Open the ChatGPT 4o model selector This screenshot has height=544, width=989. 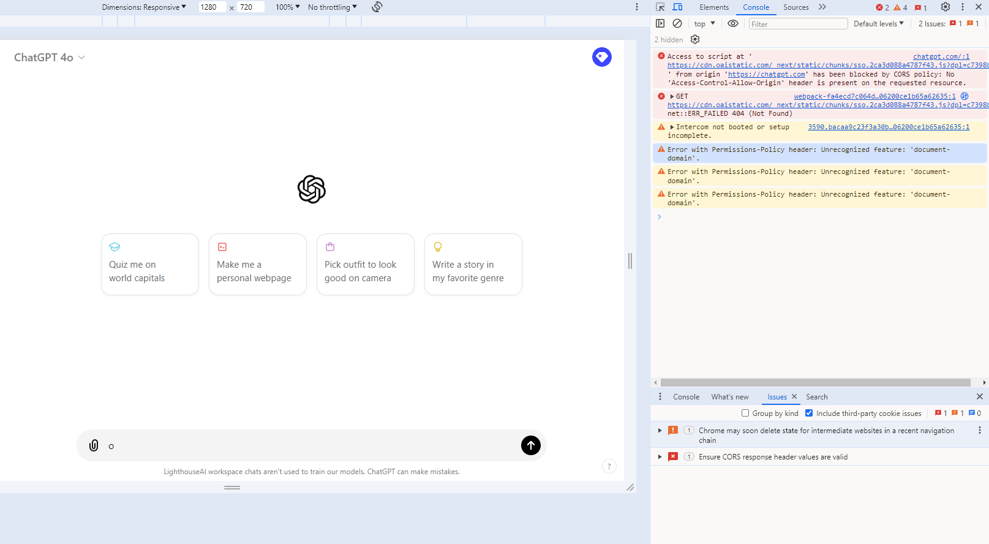tap(50, 57)
